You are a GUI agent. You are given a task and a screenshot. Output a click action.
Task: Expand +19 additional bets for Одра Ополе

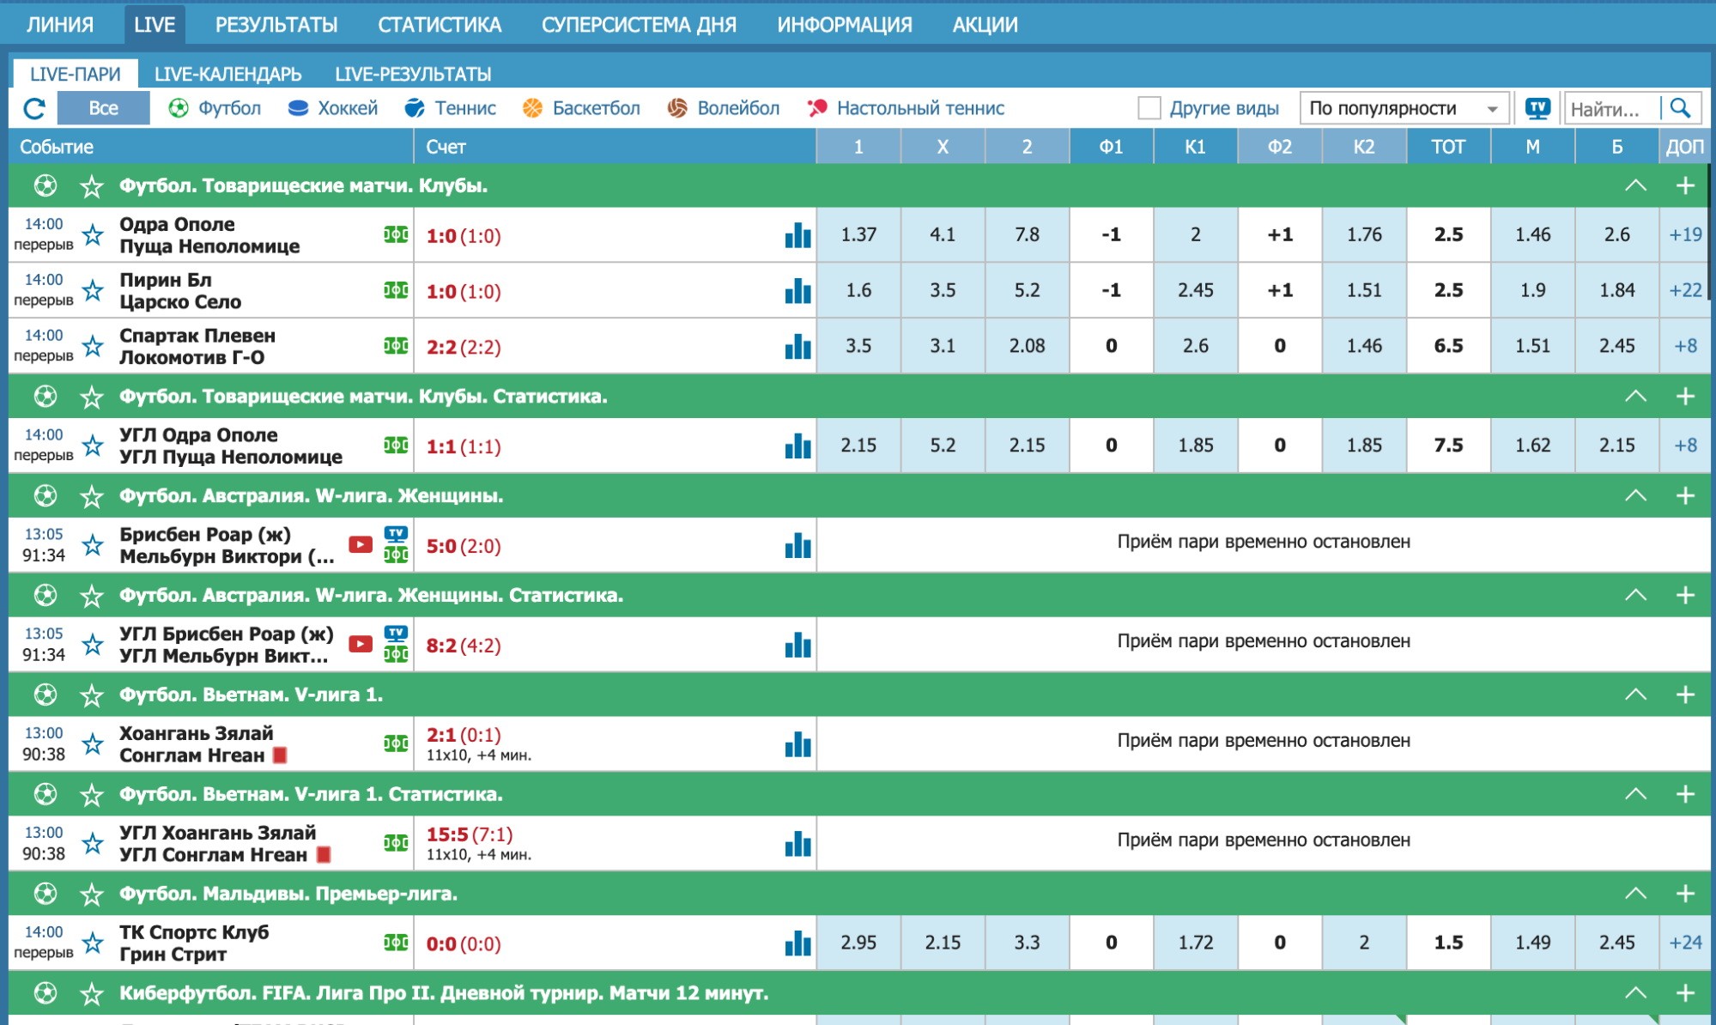coord(1684,234)
